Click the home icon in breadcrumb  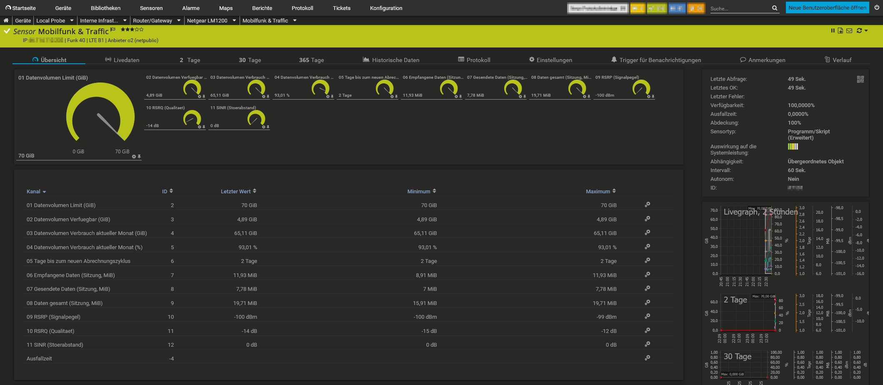(6, 20)
